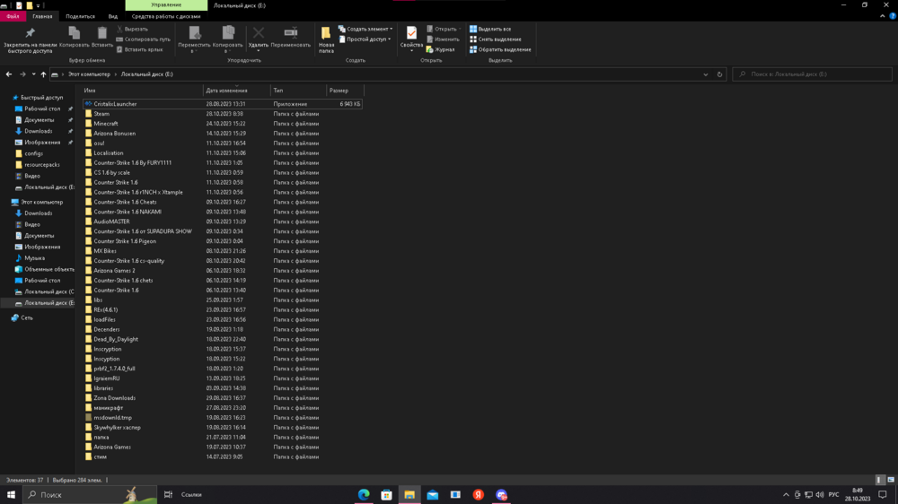Create a folder with 'Новая папка' button
Image resolution: width=898 pixels, height=504 pixels.
(326, 39)
